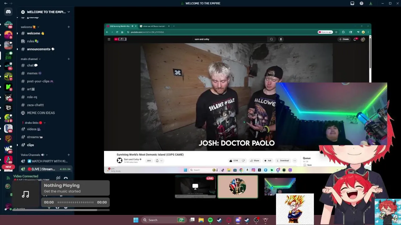Open MEME COIN IDEAS forum channel

[45, 113]
